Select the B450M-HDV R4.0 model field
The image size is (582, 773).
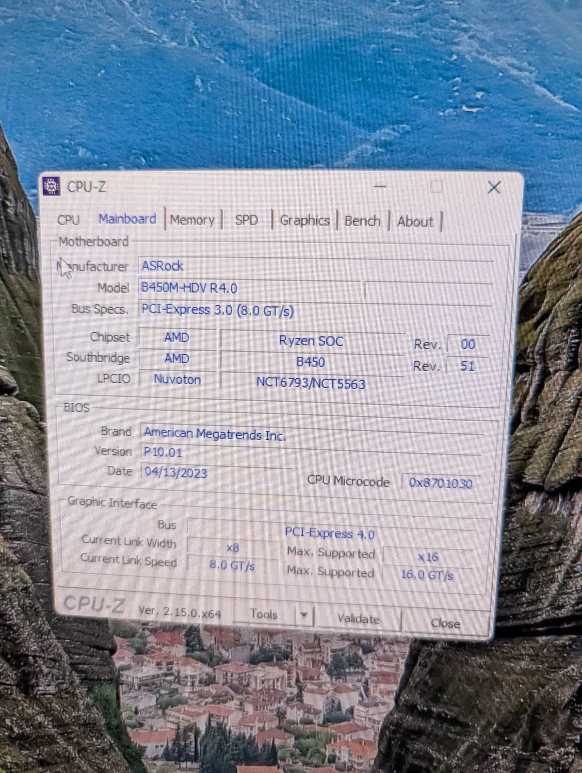point(250,288)
